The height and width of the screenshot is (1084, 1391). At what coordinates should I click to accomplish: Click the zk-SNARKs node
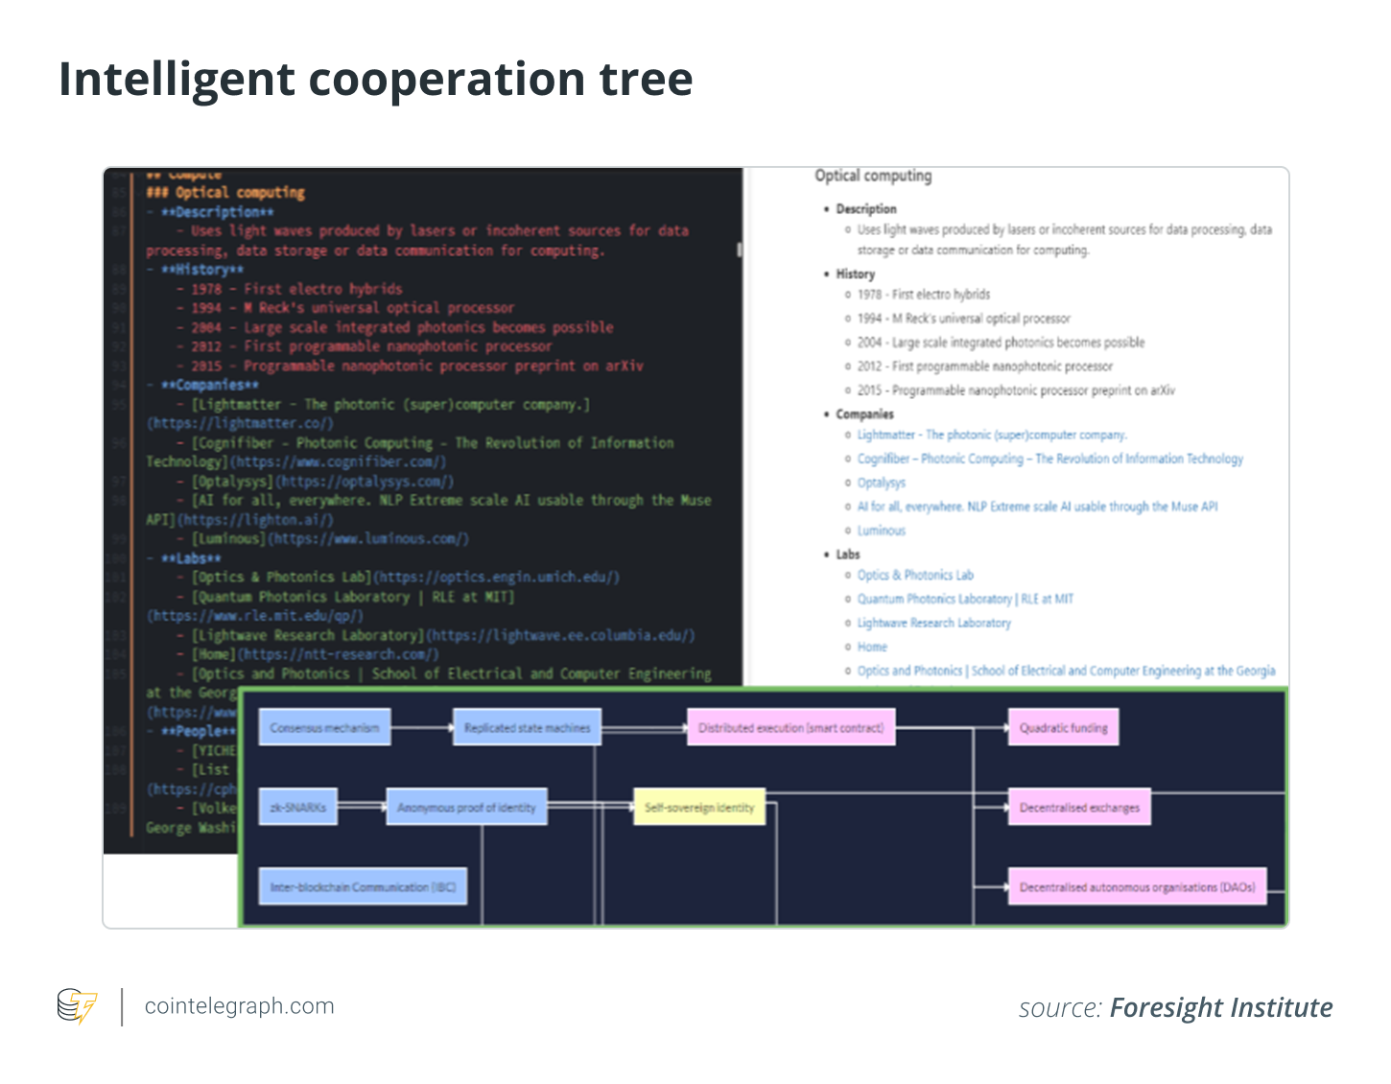click(297, 808)
